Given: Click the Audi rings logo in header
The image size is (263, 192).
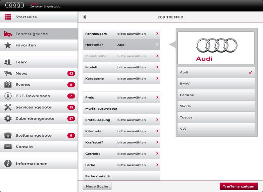Looking at the screenshot, I should [x=15, y=5].
